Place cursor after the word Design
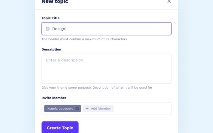213x133 pixels. pos(65,29)
